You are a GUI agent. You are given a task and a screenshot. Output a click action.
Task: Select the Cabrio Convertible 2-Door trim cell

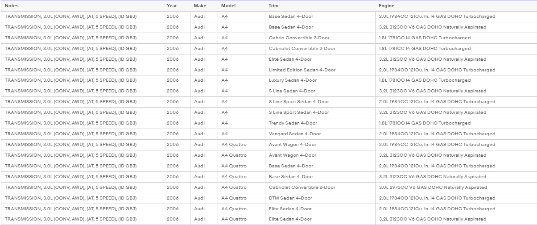click(320, 38)
